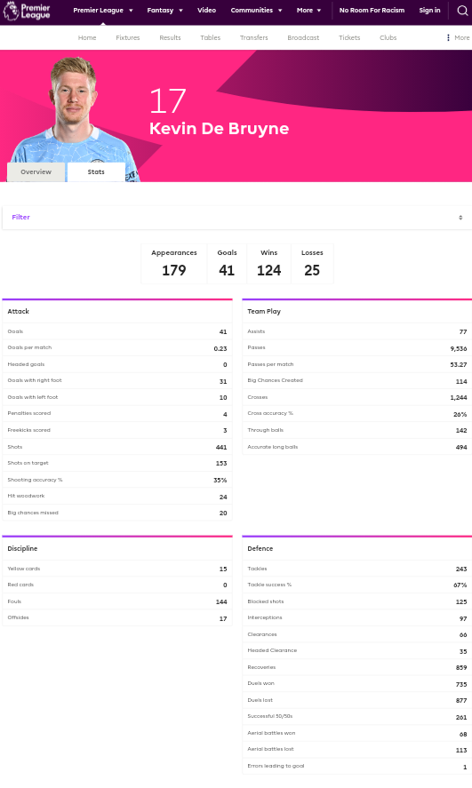Viewport: 472px width, 788px height.
Task: Click the Attack section heading
Action: coord(19,312)
